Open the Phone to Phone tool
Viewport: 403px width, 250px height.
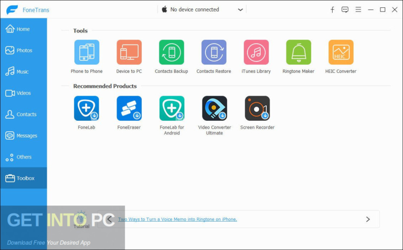tap(87, 52)
